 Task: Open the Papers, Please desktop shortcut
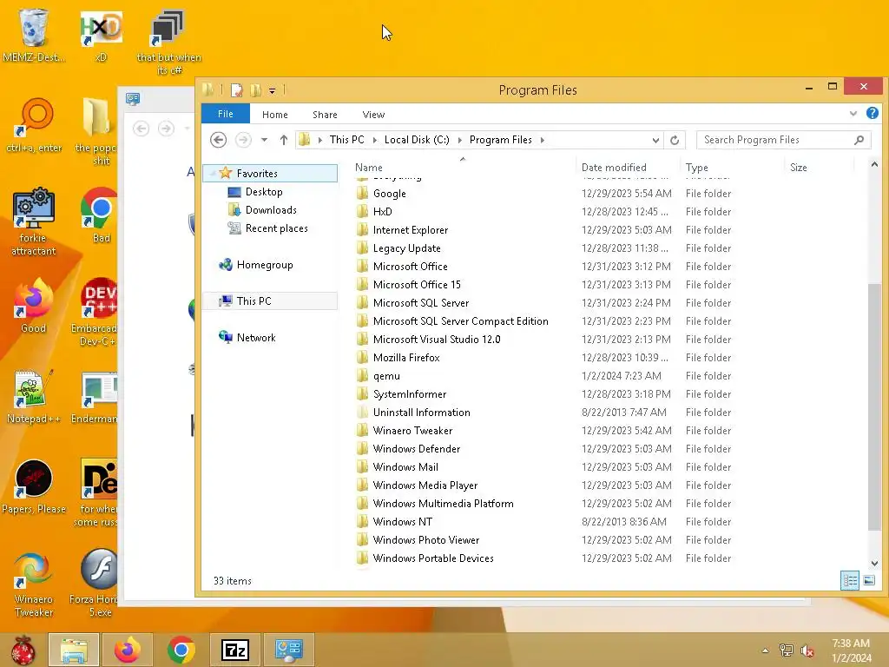pyautogui.click(x=34, y=487)
